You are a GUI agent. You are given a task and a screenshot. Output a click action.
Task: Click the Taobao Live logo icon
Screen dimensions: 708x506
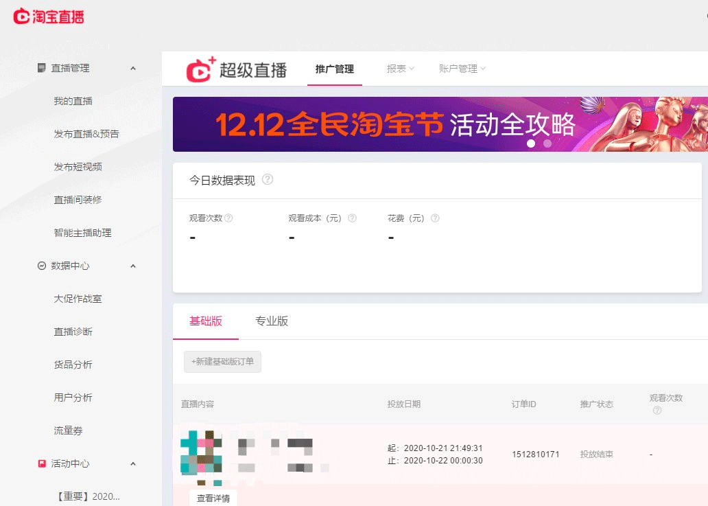(21, 16)
